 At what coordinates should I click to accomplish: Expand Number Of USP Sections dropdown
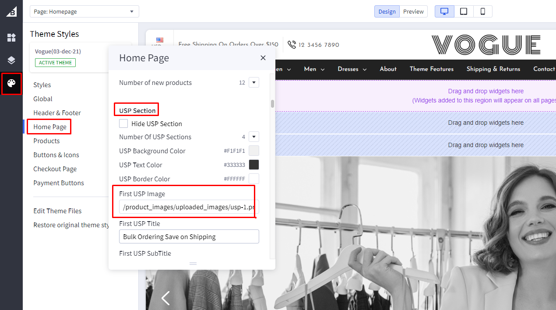coord(254,137)
